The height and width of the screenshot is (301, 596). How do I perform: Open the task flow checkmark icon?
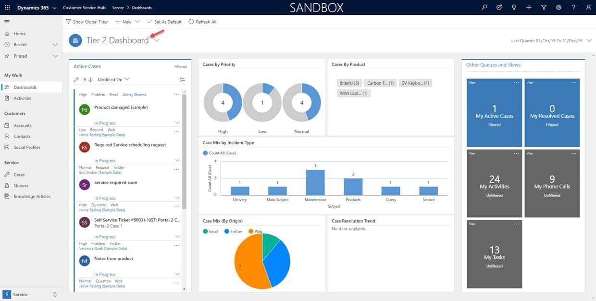pyautogui.click(x=499, y=8)
